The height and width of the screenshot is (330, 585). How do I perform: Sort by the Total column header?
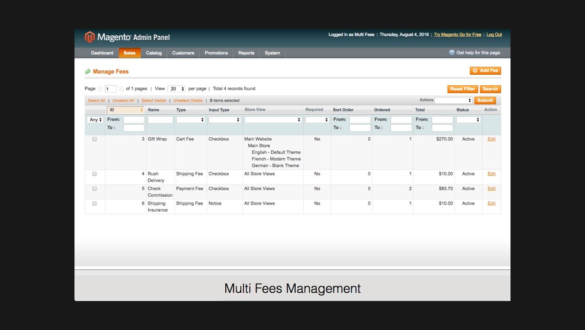[x=420, y=110]
